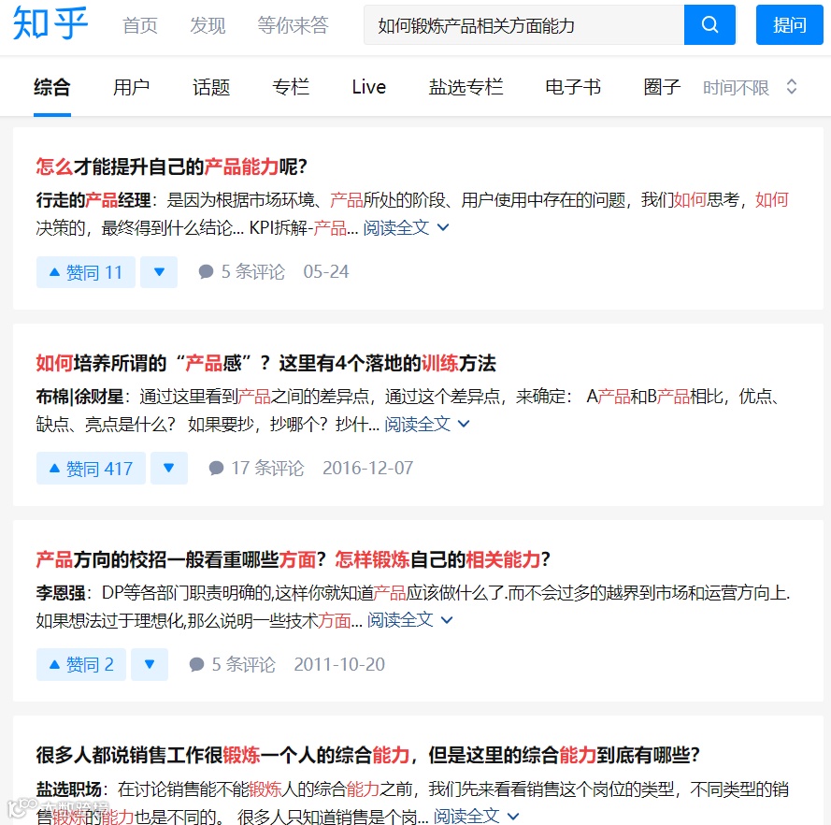Click inside the search input field
Screen dimensions: 831x825
pyautogui.click(x=514, y=24)
